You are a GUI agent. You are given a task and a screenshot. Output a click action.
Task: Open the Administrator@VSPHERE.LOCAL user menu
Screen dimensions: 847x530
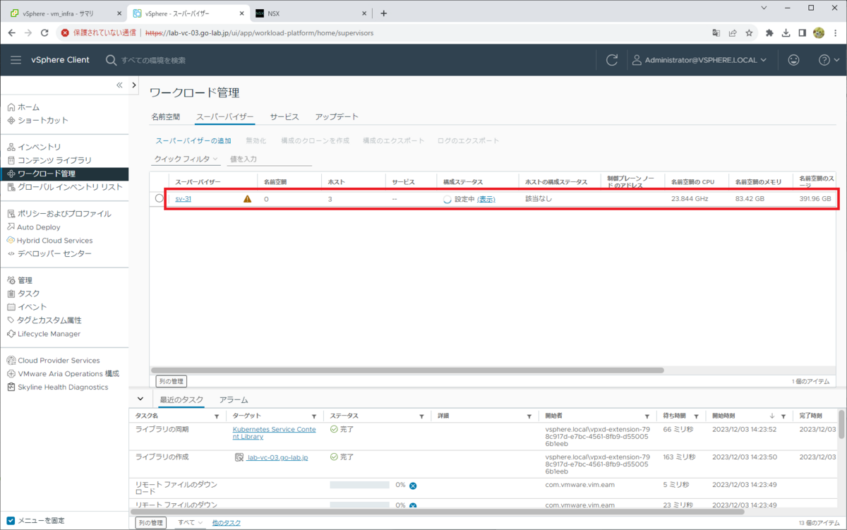coord(699,60)
